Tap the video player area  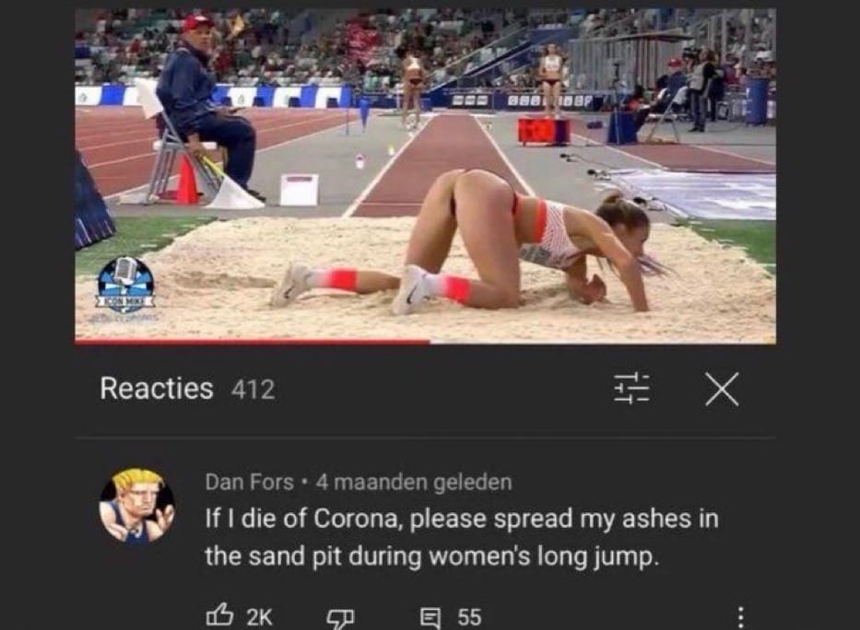pos(425,174)
